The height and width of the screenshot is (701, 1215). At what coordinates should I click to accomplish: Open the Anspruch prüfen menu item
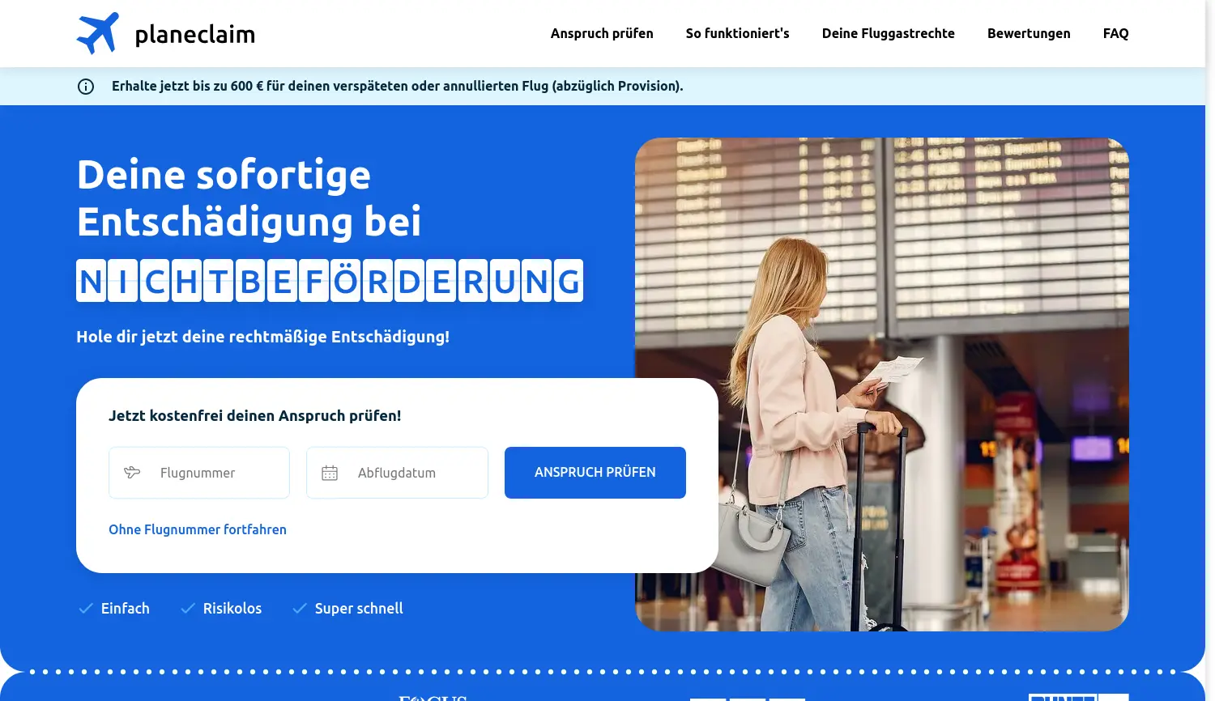tap(602, 33)
